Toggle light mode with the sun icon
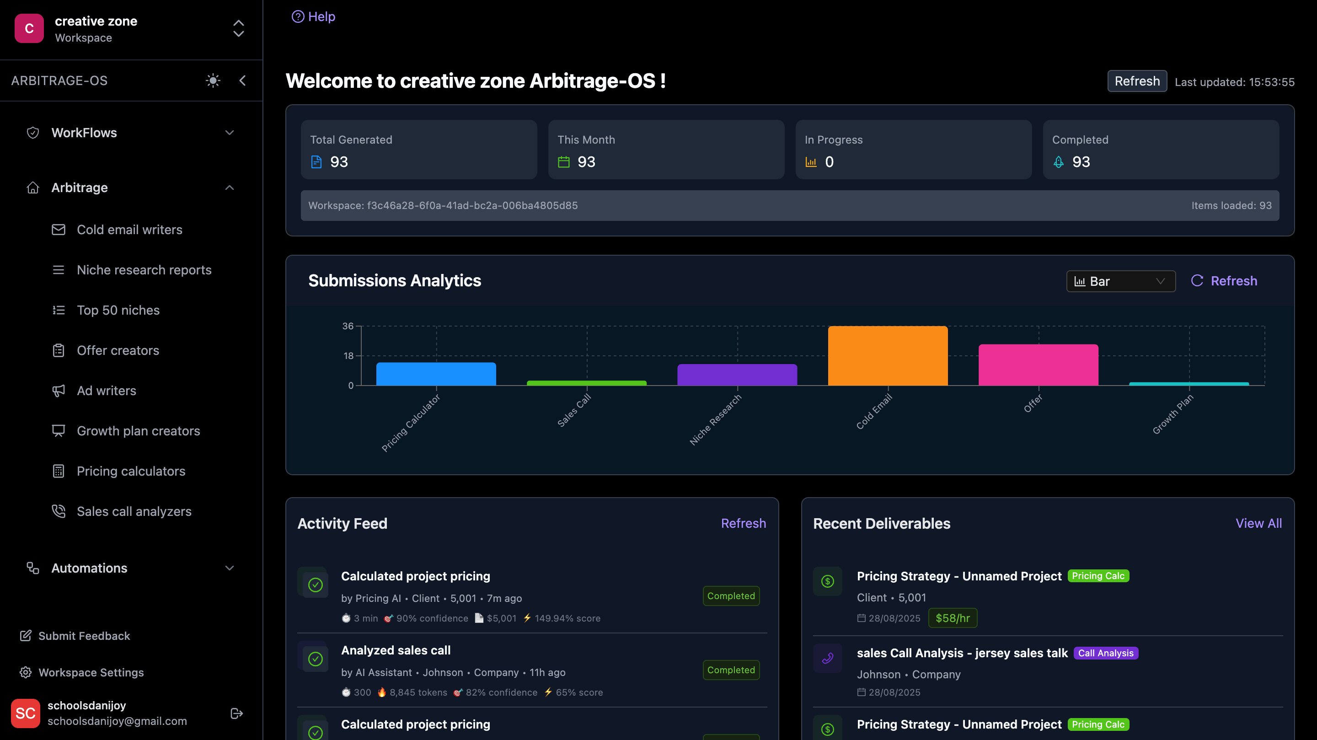Image resolution: width=1317 pixels, height=740 pixels. [x=213, y=80]
